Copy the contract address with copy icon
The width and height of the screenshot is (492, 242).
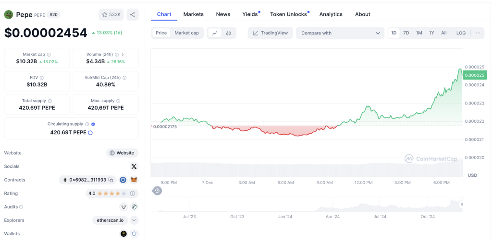pos(111,180)
